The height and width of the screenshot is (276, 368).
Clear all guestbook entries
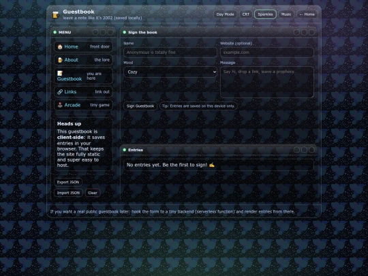tap(93, 193)
